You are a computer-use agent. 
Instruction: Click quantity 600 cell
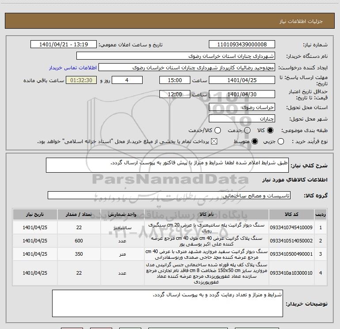point(79,241)
